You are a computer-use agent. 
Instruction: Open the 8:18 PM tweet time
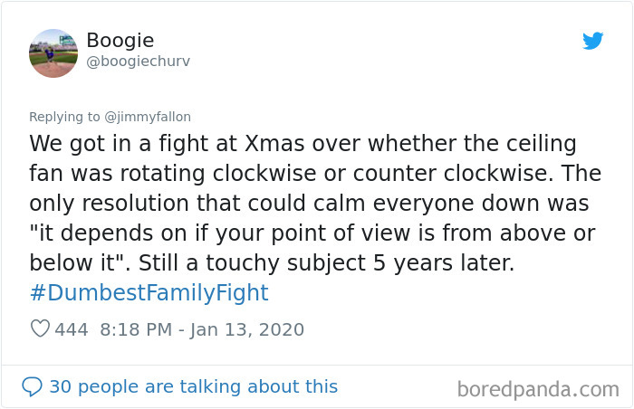click(136, 329)
